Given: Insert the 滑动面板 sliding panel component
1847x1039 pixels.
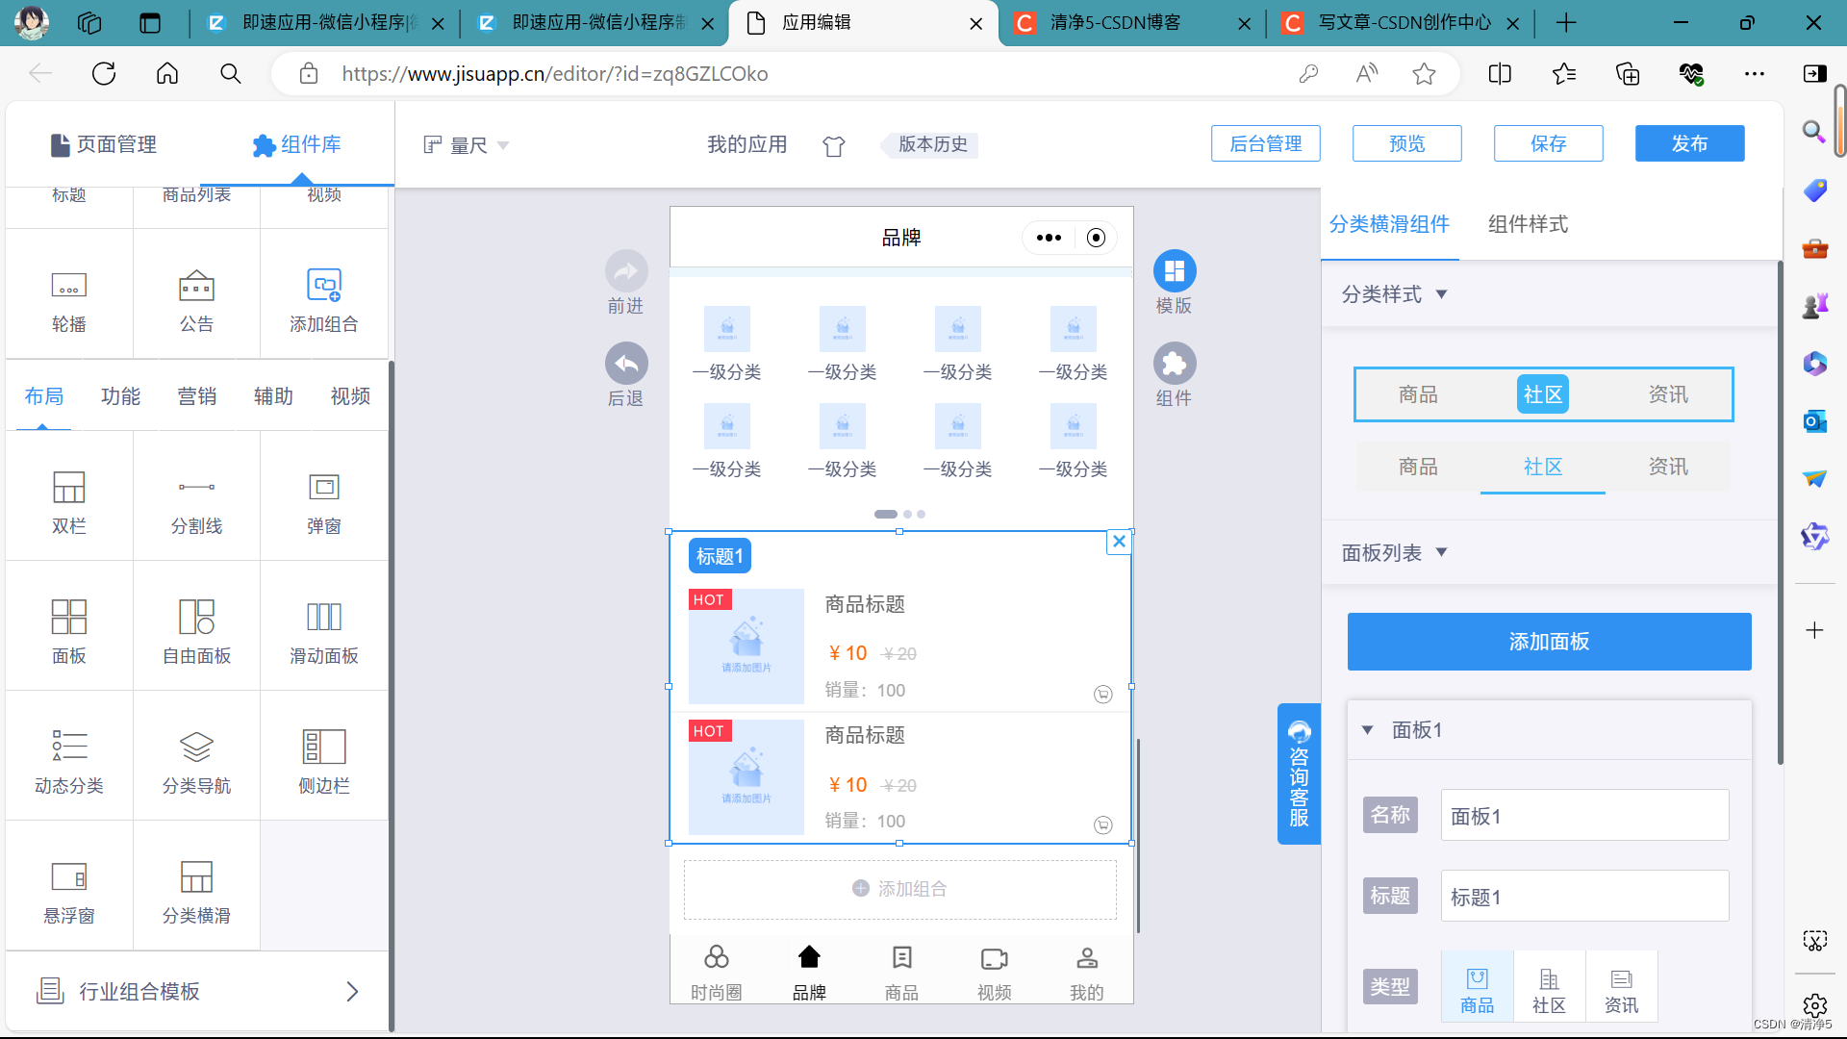Looking at the screenshot, I should [323, 631].
